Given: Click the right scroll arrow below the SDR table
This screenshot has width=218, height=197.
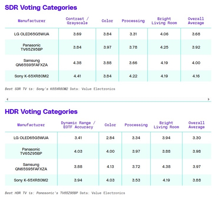Looking at the screenshot, I should click(209, 99).
